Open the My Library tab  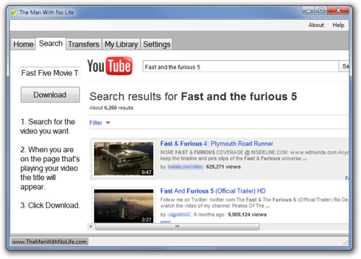121,44
